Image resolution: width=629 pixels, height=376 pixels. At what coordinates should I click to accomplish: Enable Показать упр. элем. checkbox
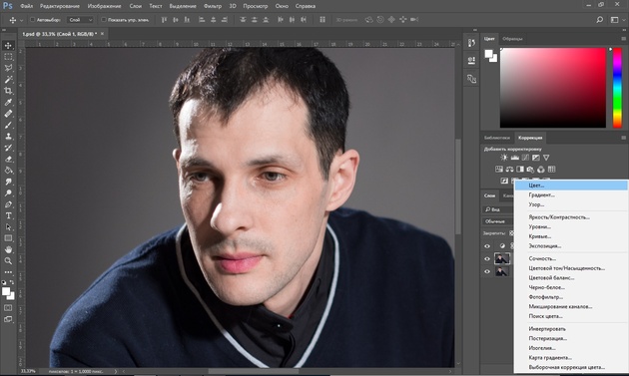104,20
